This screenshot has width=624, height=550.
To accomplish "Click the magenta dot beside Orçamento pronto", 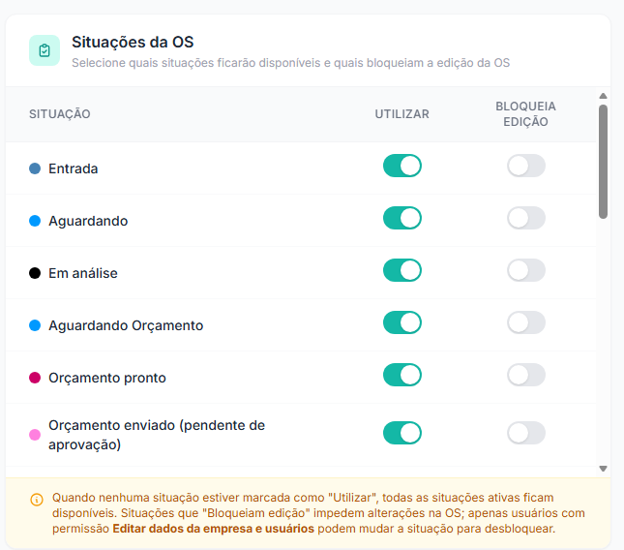I will (x=35, y=378).
